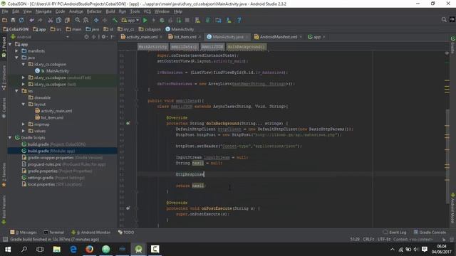The height and width of the screenshot is (256, 456).
Task: Expand the manifests folder
Action: [x=17, y=51]
